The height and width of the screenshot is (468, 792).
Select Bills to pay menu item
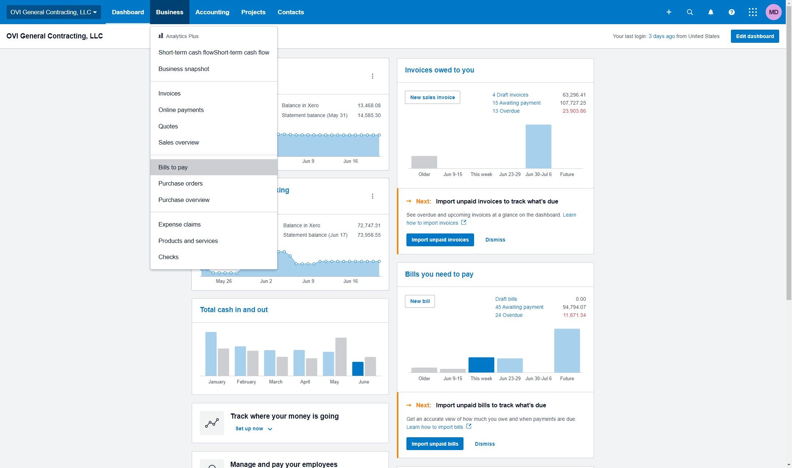(173, 167)
